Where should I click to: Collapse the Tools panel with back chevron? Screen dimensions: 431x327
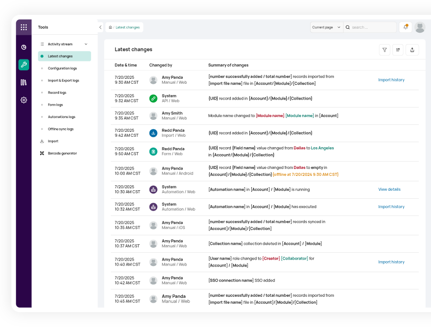pyautogui.click(x=101, y=27)
